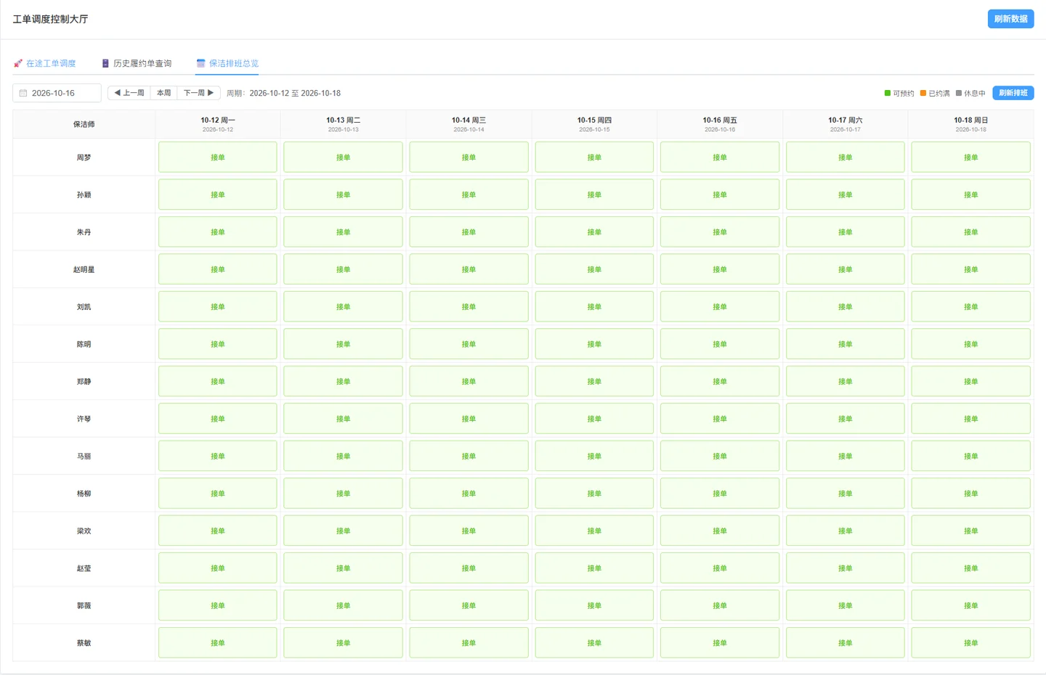Select 孙颖's 接单 slot on 10-13 周二

343,195
